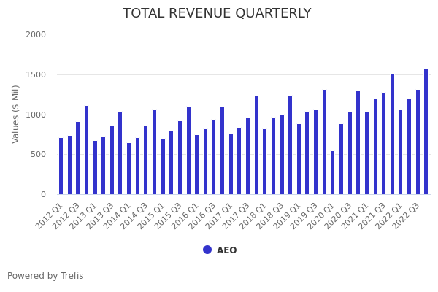Screen dimensions: 438x292
Task: Select the 2019 Q3 x-axis label
Action: pos(304,217)
